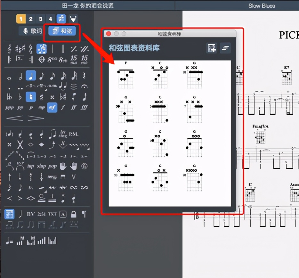Apply 8vb octave marking
Screen dimensions: 299x278
point(63,60)
